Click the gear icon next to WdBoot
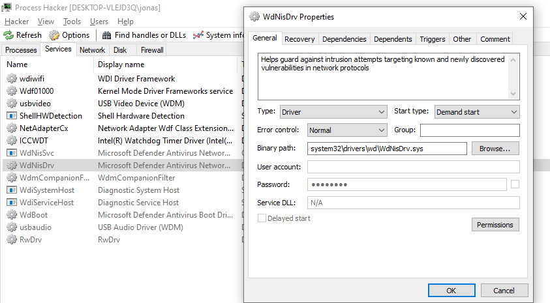Viewport: 550px width, 303px height. click(12, 215)
